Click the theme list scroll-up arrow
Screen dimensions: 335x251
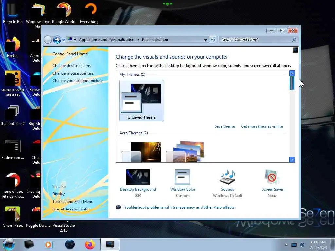pyautogui.click(x=292, y=73)
